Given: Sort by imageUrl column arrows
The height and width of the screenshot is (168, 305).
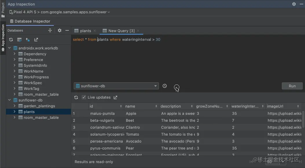Looking at the screenshot, I should [x=298, y=106].
